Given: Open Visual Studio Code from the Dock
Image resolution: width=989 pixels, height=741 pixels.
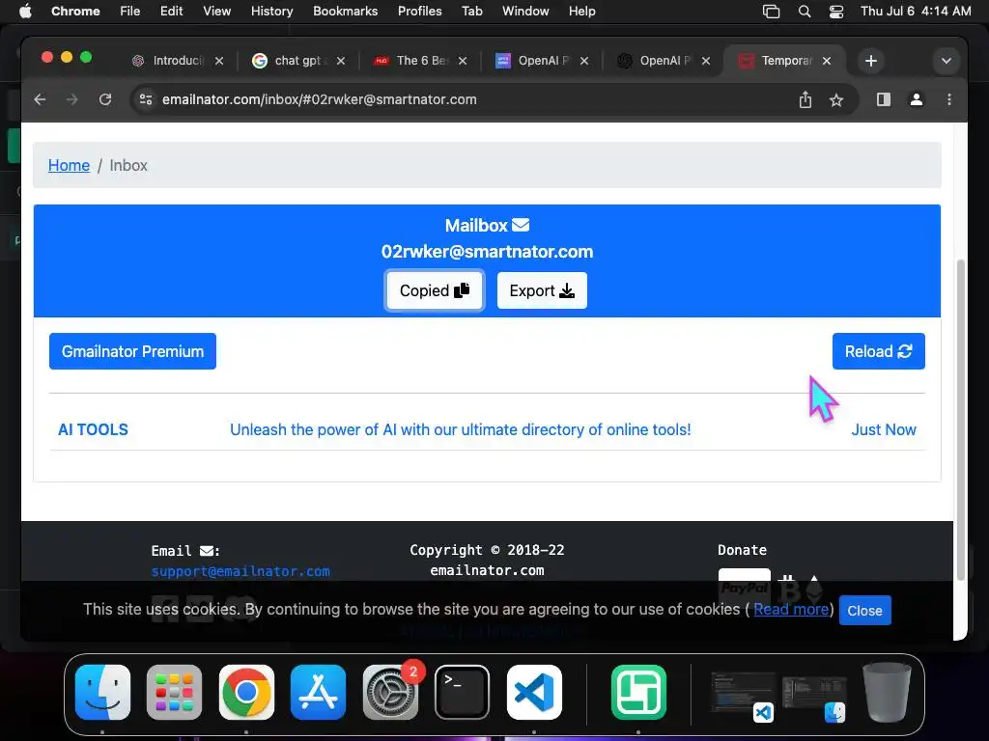Looking at the screenshot, I should coord(534,693).
